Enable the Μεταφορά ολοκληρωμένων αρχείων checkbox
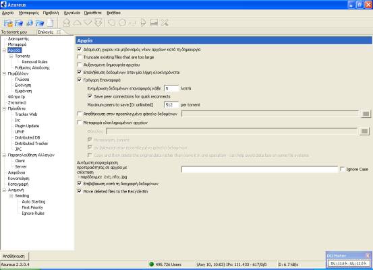Viewport: 373px width, 270px height. (x=80, y=123)
